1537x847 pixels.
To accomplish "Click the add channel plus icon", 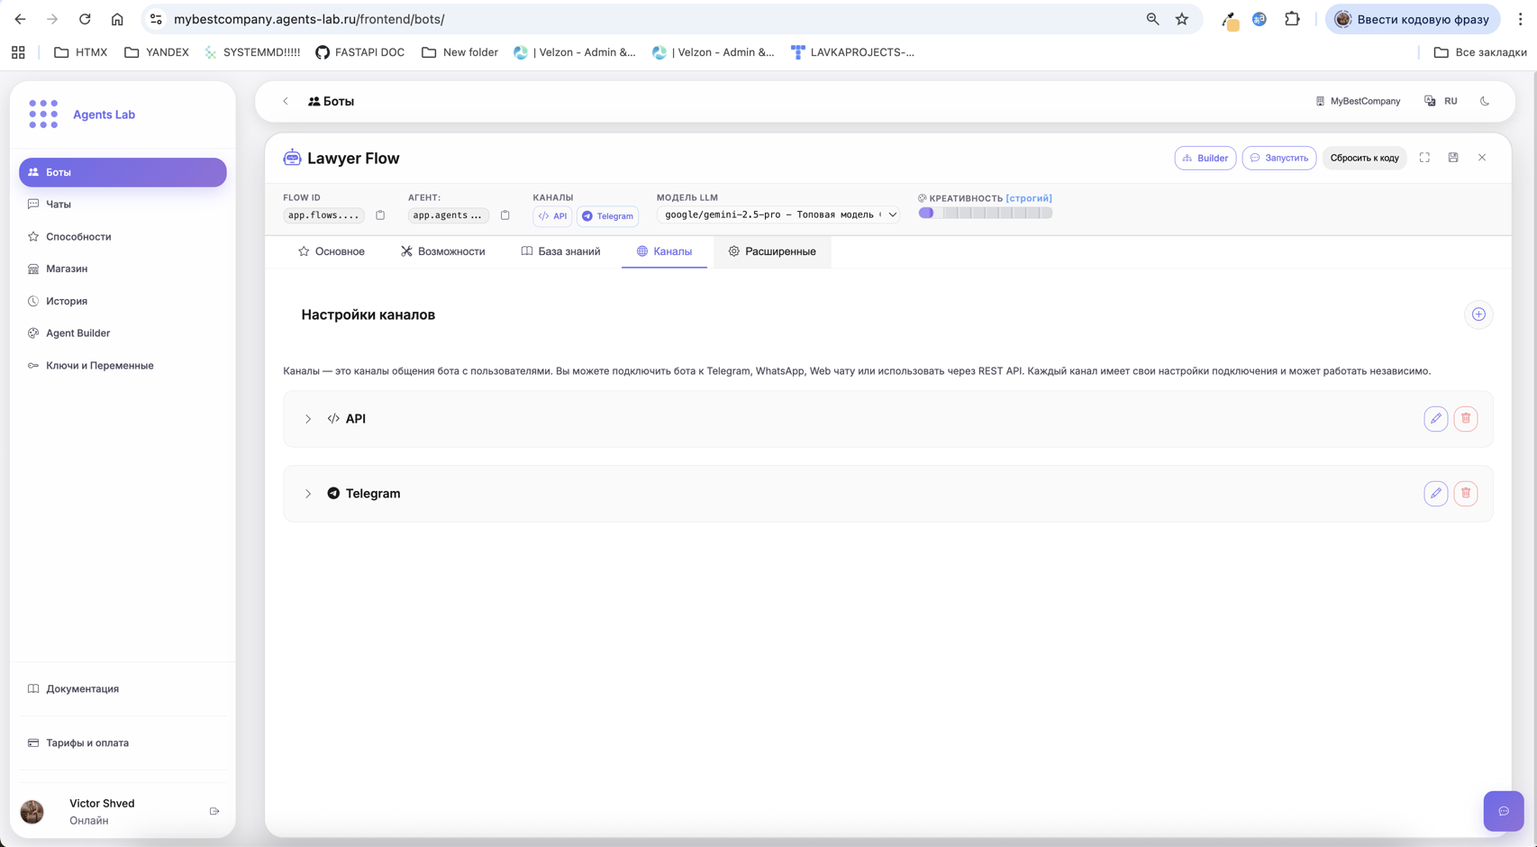I will [1478, 314].
